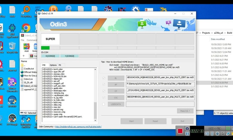Open EFT Dongle desktop shortcut

(x=12, y=120)
